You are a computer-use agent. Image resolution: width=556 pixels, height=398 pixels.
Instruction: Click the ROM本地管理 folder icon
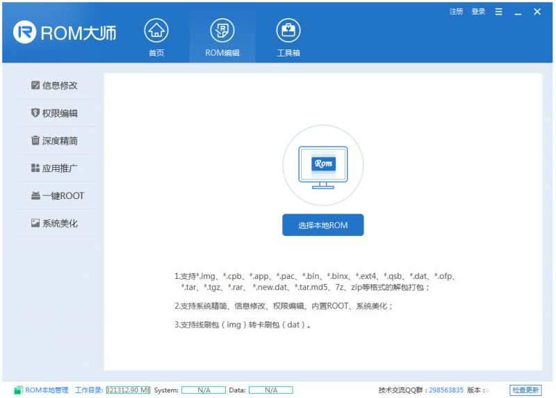(18, 390)
